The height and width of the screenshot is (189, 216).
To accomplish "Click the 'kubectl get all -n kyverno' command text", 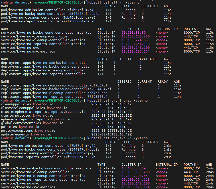I will (x=113, y=2).
